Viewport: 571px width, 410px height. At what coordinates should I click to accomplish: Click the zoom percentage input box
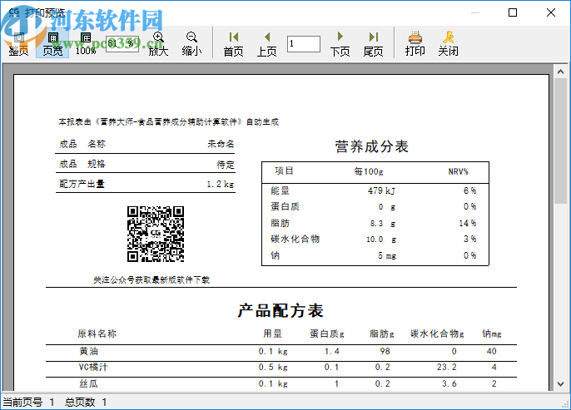click(122, 42)
